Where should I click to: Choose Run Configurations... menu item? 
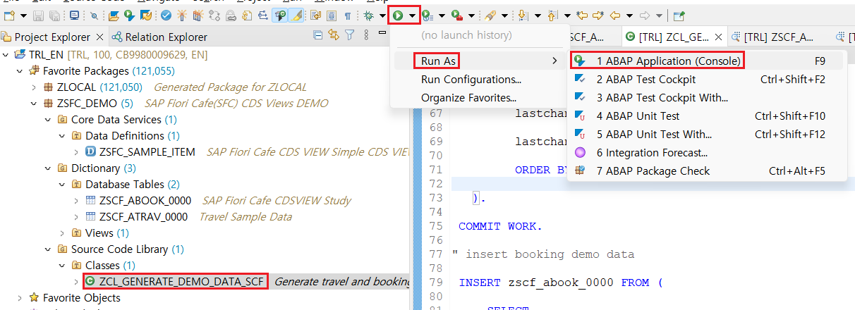point(471,80)
